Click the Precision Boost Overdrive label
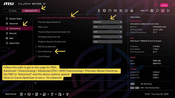The image size is (175, 98). 49,22
